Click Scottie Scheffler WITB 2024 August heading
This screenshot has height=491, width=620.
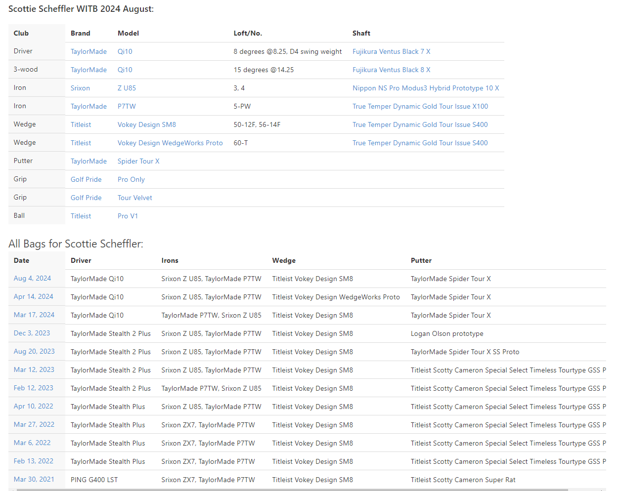tap(81, 9)
